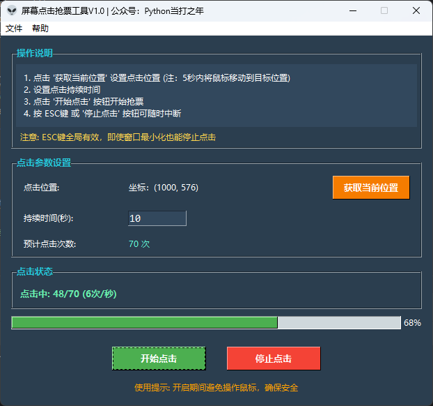The image size is (433, 406).
Task: Click status text 点击中: 48/70 (6次/秒)
Action: [x=68, y=294]
